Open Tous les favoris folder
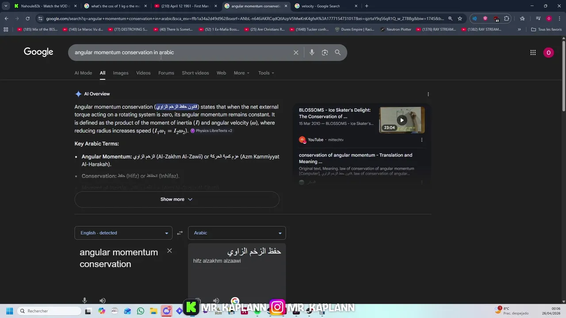Viewport: 566px width, 318px height. (546, 30)
